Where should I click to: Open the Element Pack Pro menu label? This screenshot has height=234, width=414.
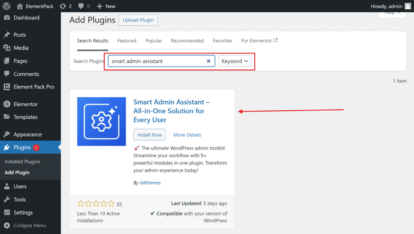pos(34,87)
